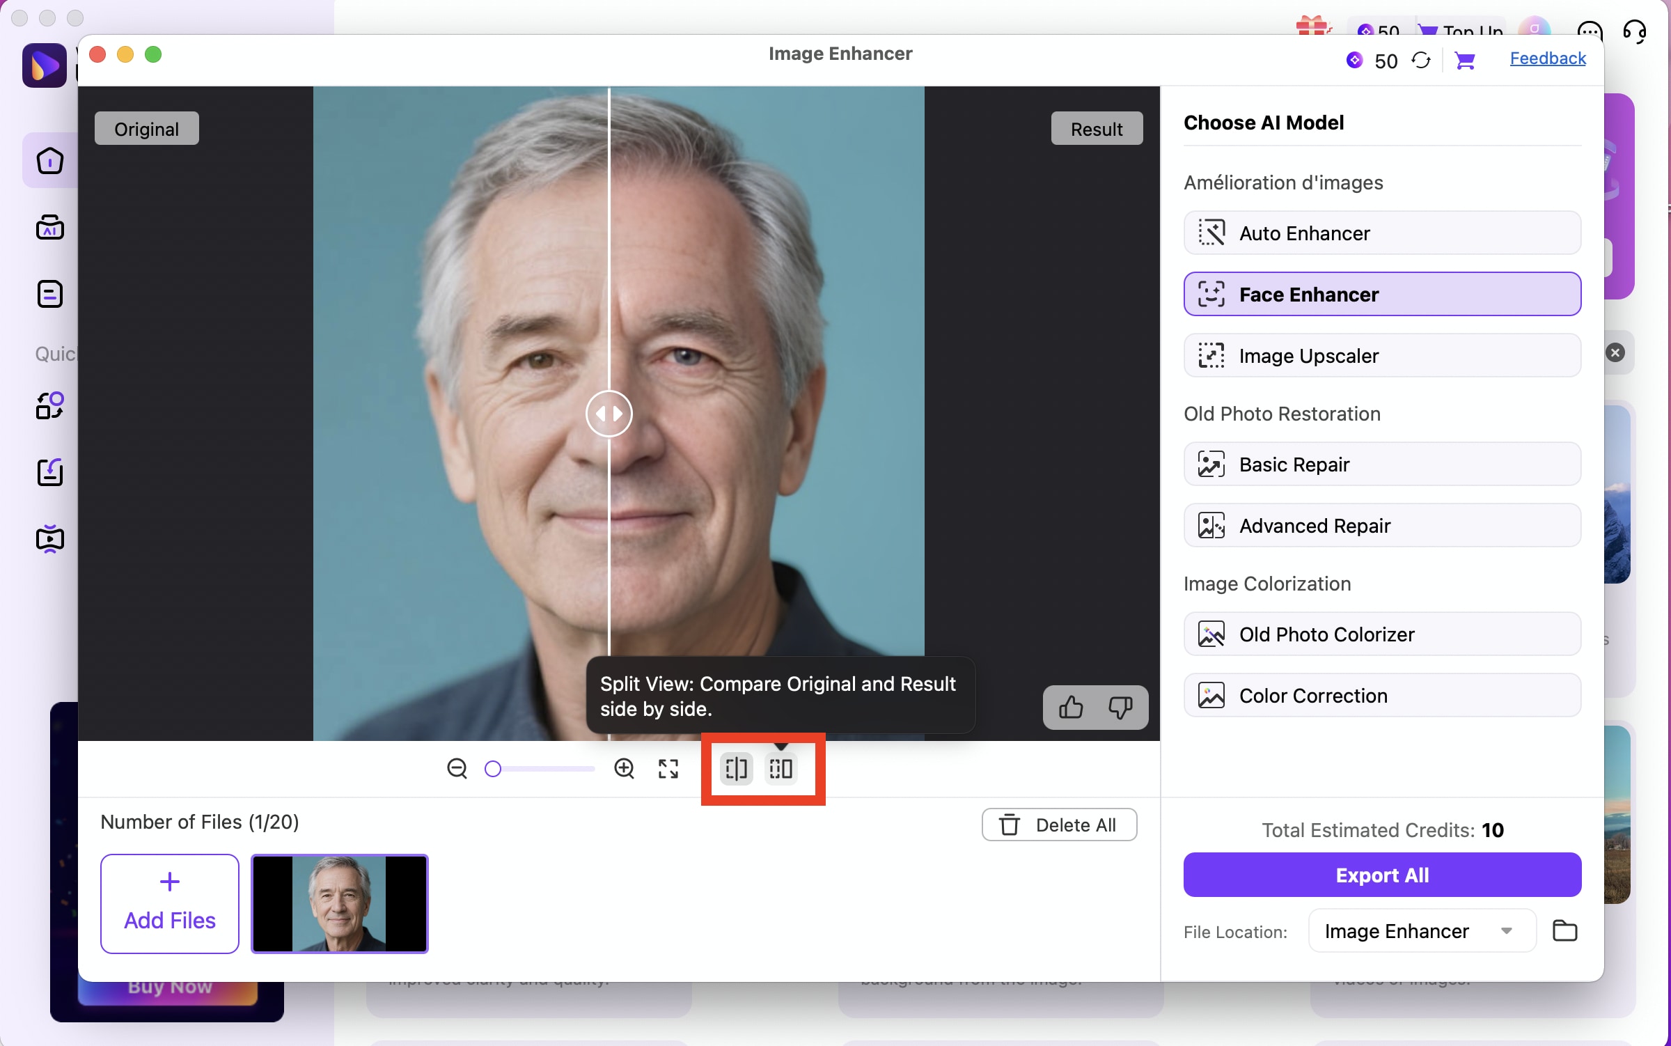This screenshot has width=1671, height=1046.
Task: Switch to side-by-side split view
Action: (780, 769)
